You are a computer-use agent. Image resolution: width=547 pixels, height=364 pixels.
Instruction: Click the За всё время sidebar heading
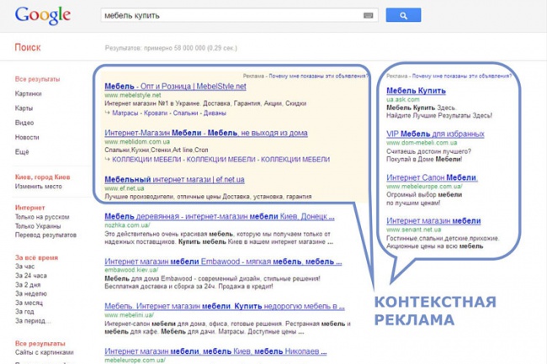36,258
